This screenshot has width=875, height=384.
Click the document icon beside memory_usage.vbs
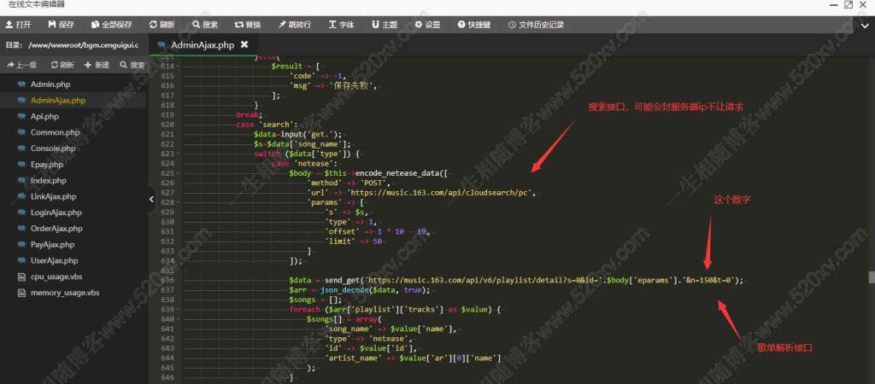tap(21, 293)
